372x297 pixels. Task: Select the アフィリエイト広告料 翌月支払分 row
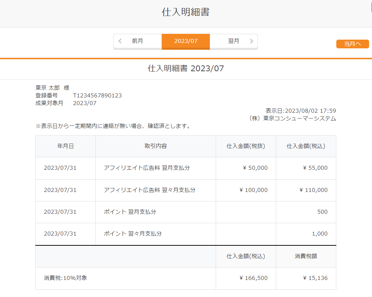[146, 168]
